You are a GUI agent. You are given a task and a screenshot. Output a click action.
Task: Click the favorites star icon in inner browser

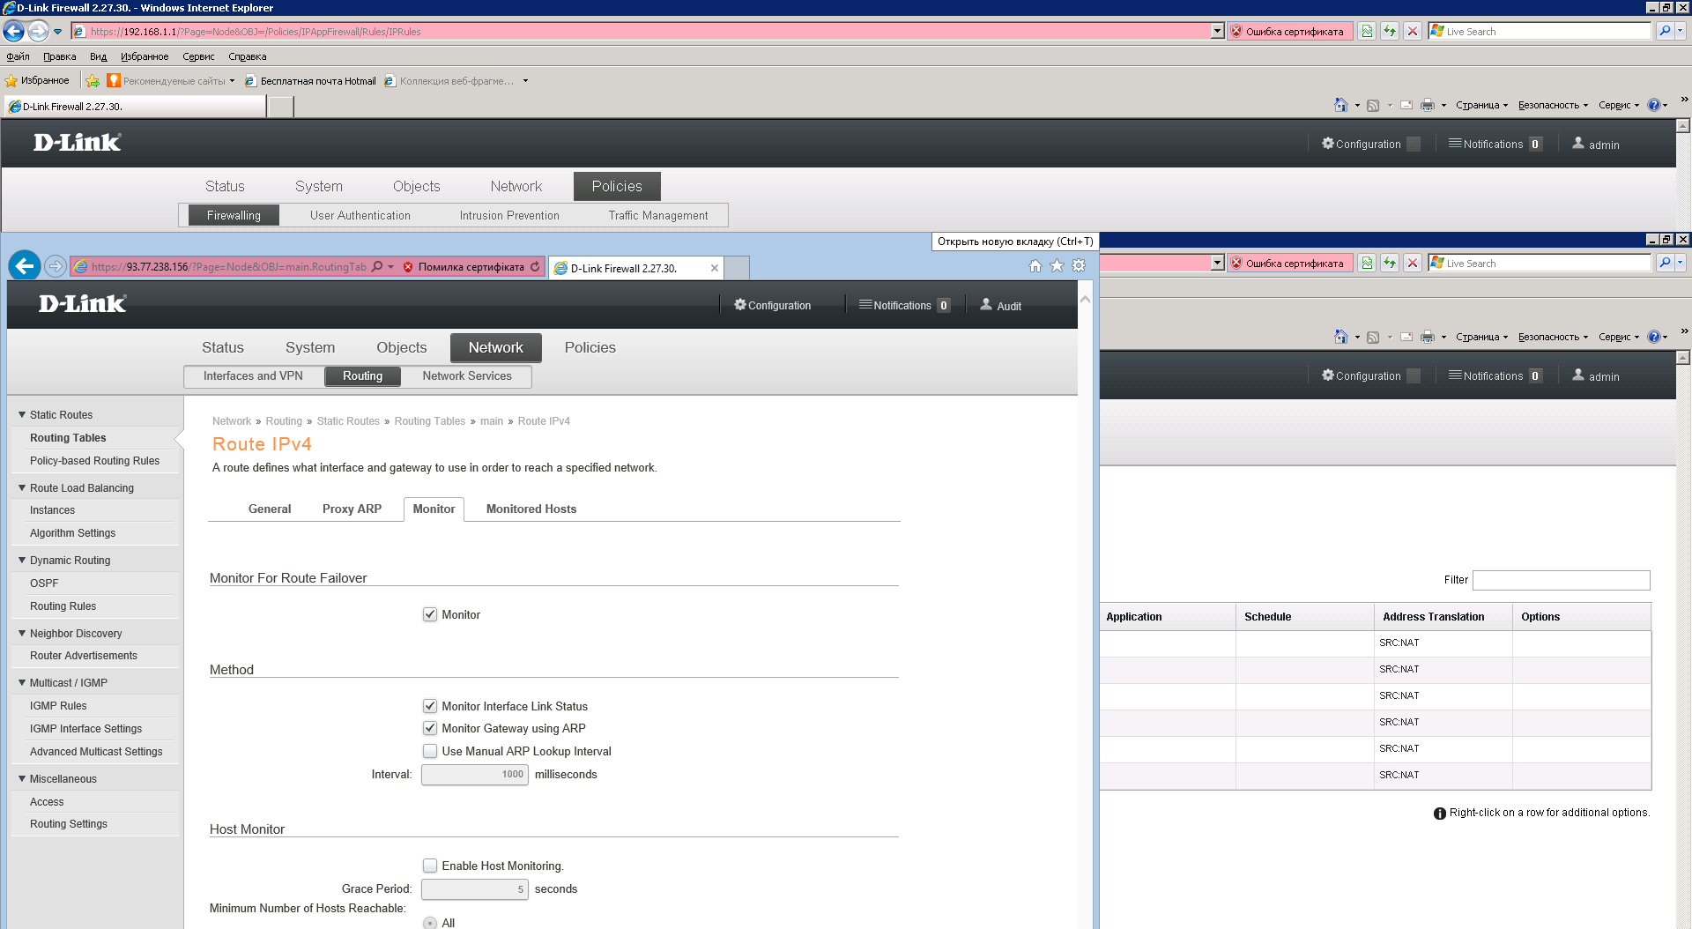point(1057,266)
